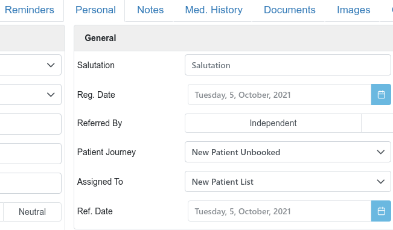Open the Ref. Date calendar picker
This screenshot has width=393, height=230.
pos(381,211)
